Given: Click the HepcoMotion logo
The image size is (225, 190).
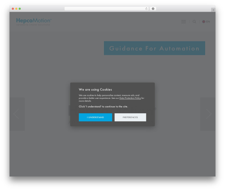Looking at the screenshot, I should pyautogui.click(x=34, y=22).
